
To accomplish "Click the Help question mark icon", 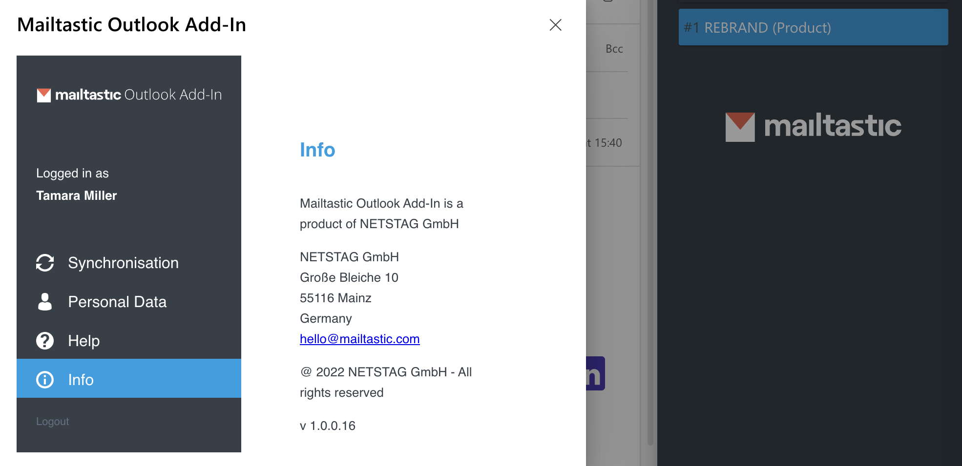I will 45,341.
